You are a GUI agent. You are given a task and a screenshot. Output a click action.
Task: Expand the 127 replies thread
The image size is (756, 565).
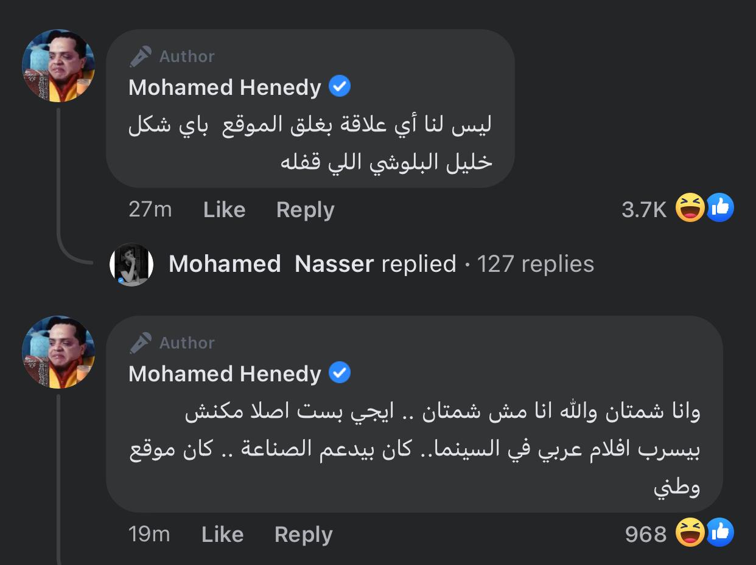535,264
